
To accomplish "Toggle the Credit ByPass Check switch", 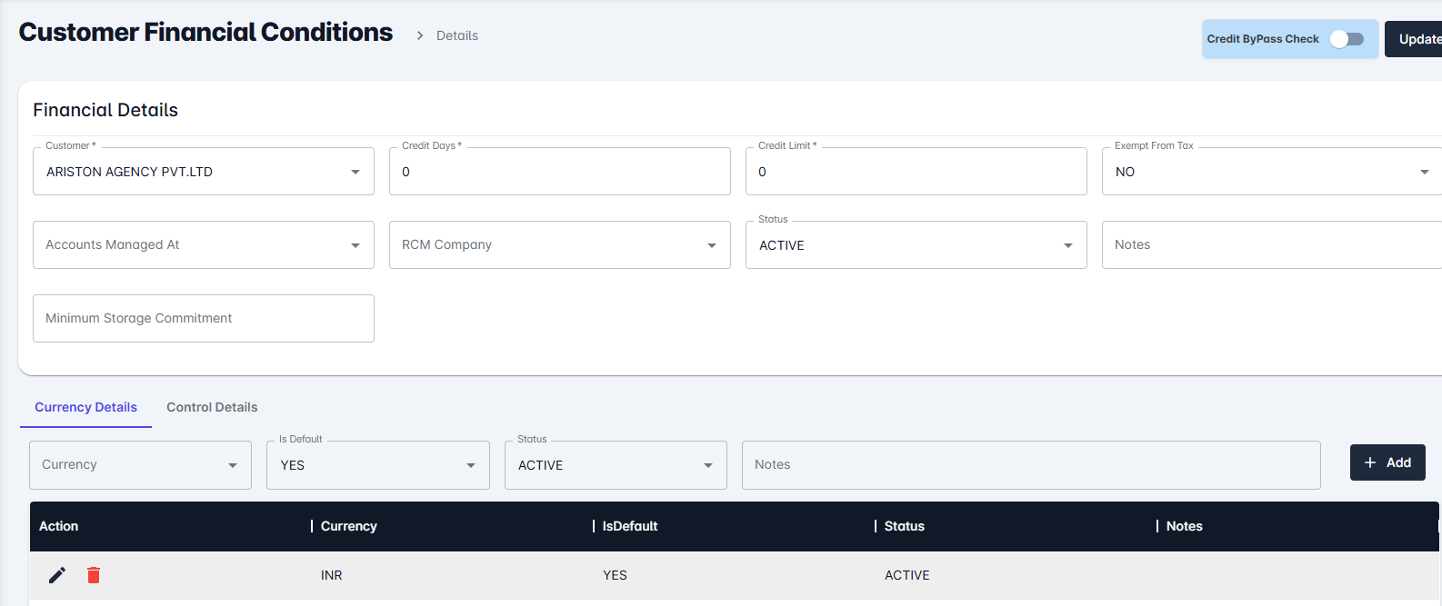I will [1347, 39].
